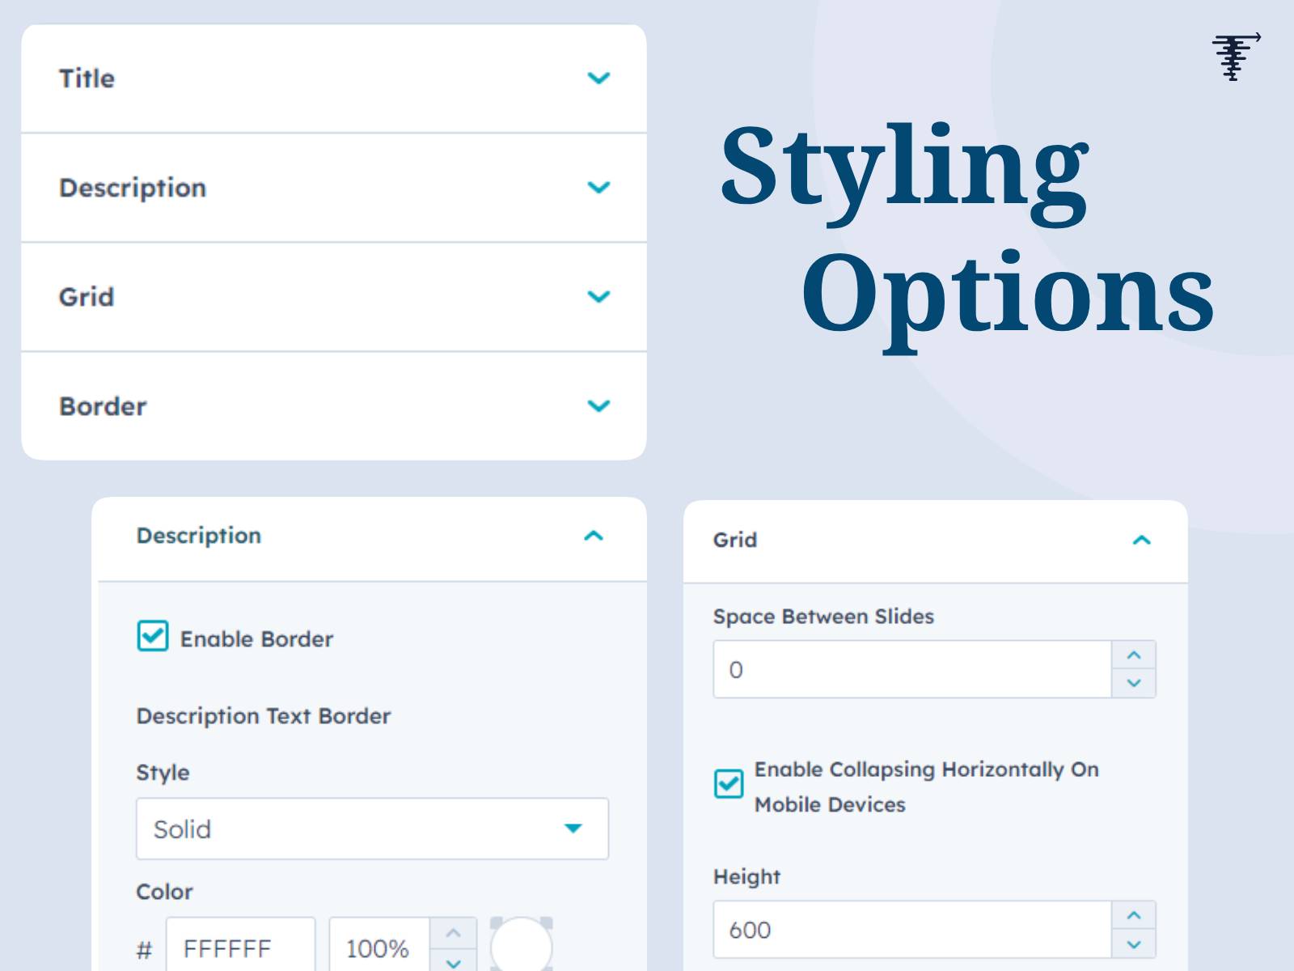This screenshot has width=1294, height=971.
Task: Click the tornado logo icon
Action: pyautogui.click(x=1236, y=57)
